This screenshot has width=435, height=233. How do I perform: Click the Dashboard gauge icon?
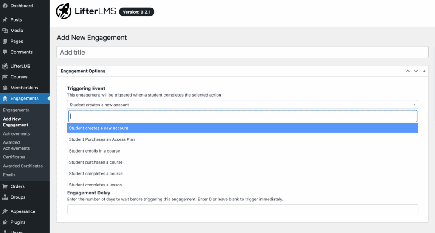[5, 6]
